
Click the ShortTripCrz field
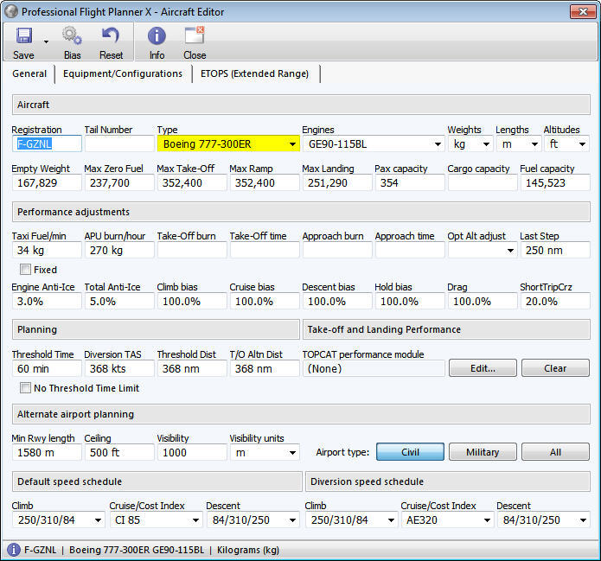coord(555,301)
